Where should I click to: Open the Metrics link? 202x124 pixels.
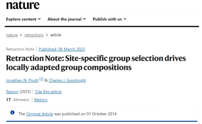[x=41, y=100]
